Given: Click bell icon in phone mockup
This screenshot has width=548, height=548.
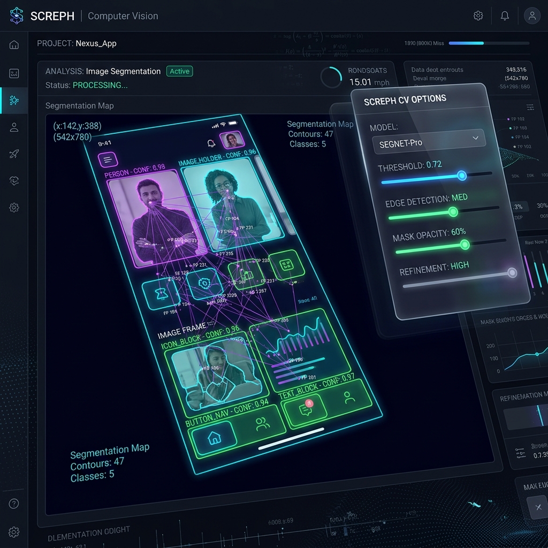Looking at the screenshot, I should [211, 143].
